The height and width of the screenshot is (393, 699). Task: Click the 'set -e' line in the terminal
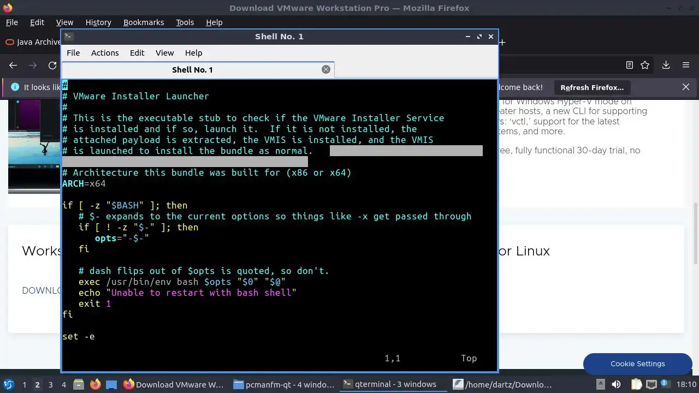(x=79, y=336)
